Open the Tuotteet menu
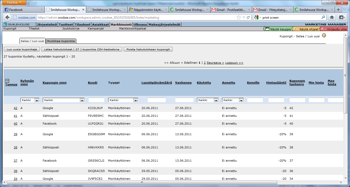Screen dimensions: 350x187 click(x=66, y=25)
